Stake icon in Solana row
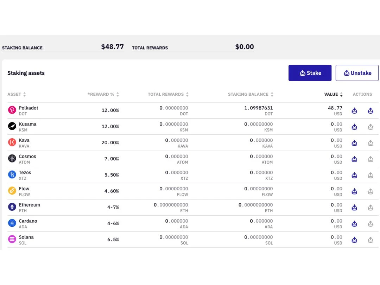Viewport: 380px width, 285px height. click(354, 240)
